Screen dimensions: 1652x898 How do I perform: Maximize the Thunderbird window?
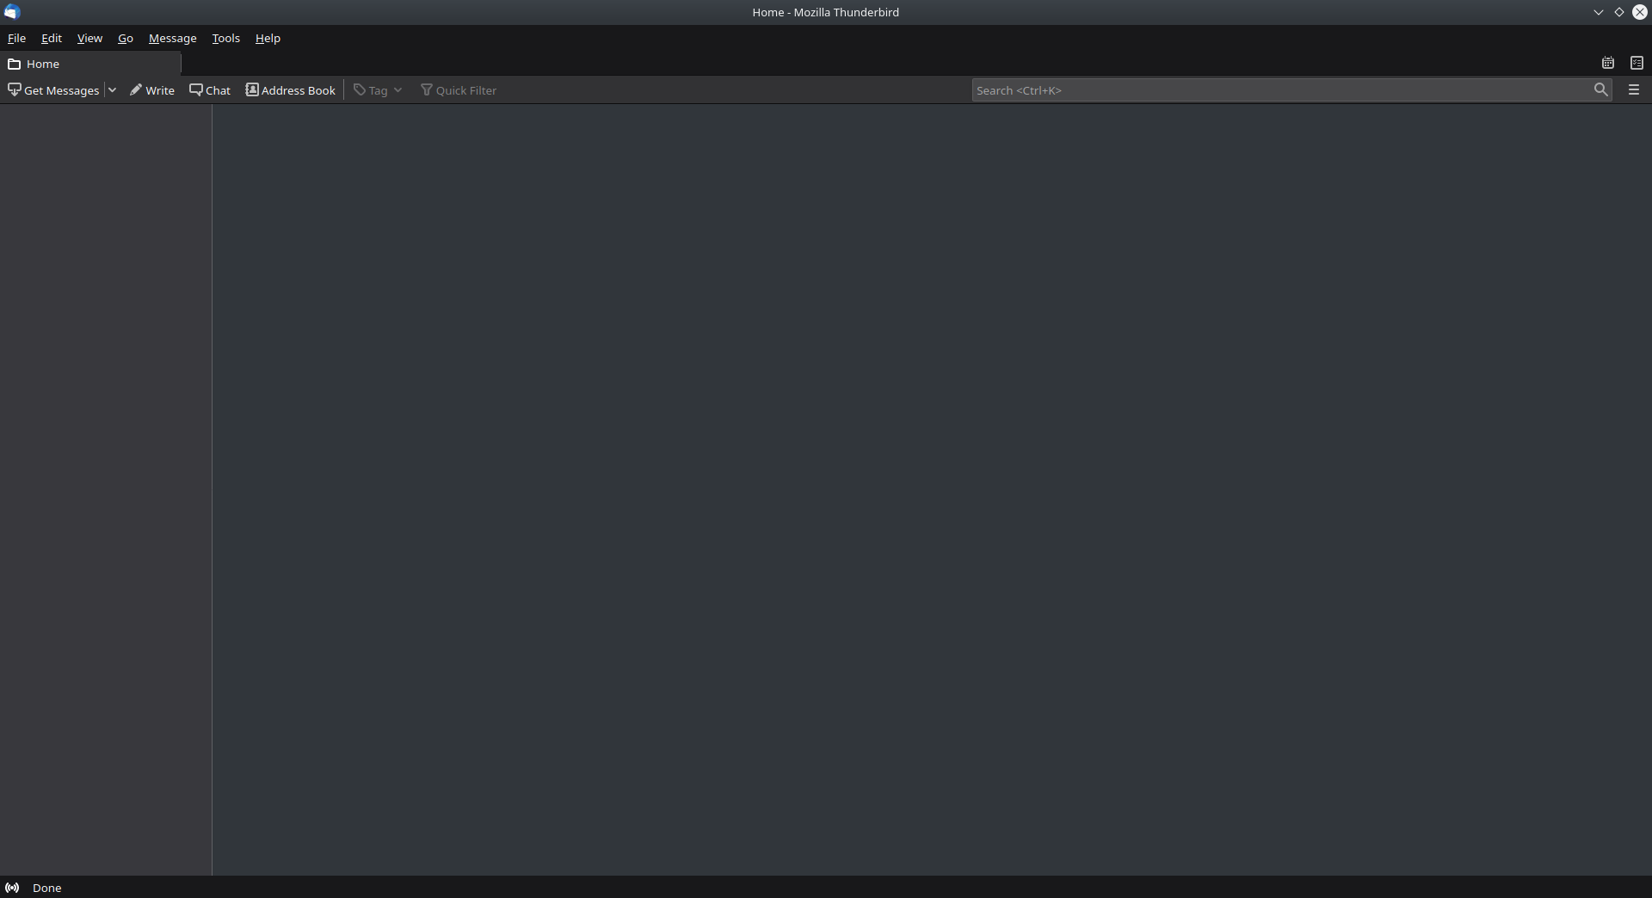pyautogui.click(x=1619, y=12)
